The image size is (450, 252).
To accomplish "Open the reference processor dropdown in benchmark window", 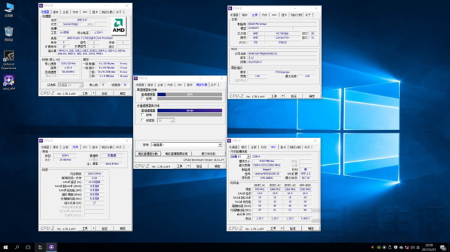I will tap(186, 145).
